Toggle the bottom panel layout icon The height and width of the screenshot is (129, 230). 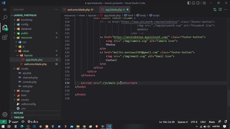[193, 3]
